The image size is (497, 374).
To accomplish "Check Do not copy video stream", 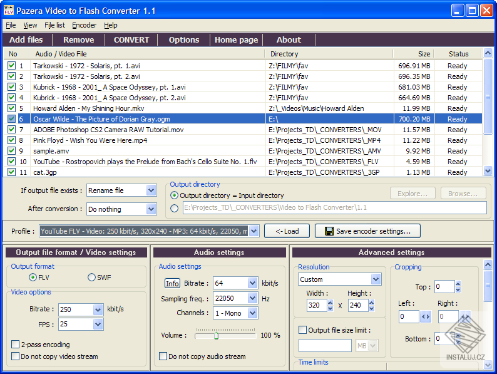I will 15,356.
